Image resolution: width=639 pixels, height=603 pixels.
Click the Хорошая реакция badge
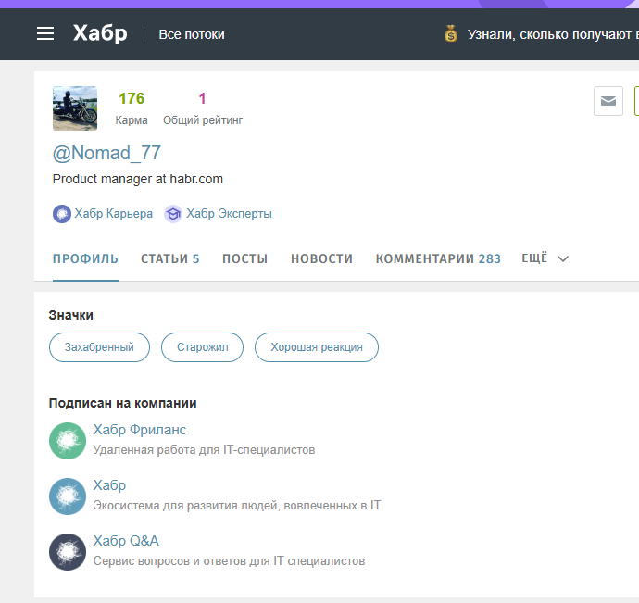(316, 348)
